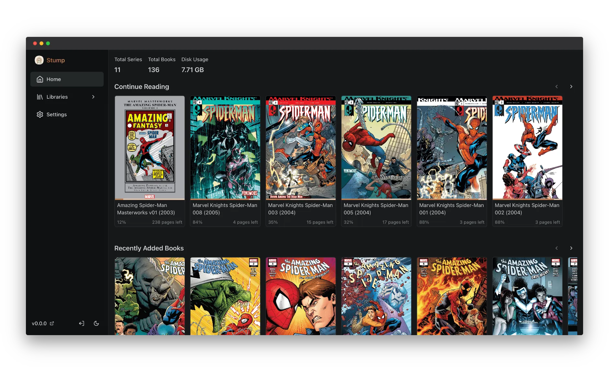Select the Home menu item
The image size is (609, 372).
tap(54, 79)
